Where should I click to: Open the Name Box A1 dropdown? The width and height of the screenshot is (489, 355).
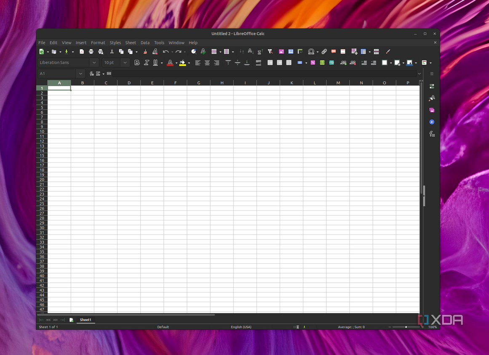pos(80,74)
